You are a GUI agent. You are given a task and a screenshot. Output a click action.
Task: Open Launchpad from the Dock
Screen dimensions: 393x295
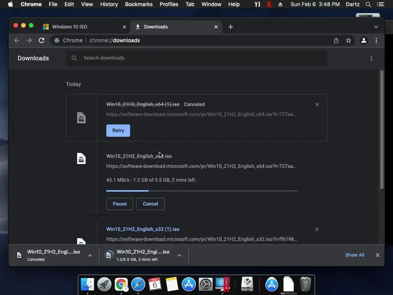(104, 284)
